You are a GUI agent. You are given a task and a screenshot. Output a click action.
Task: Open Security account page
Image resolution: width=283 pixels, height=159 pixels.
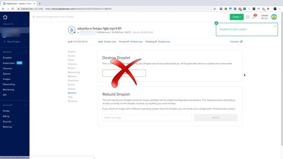point(7,121)
